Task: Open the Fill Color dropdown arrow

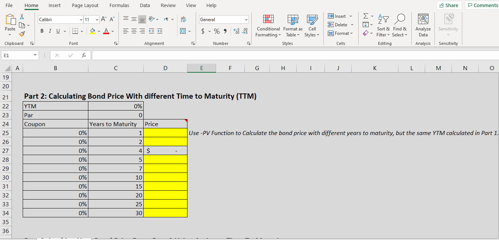Action: [99, 31]
